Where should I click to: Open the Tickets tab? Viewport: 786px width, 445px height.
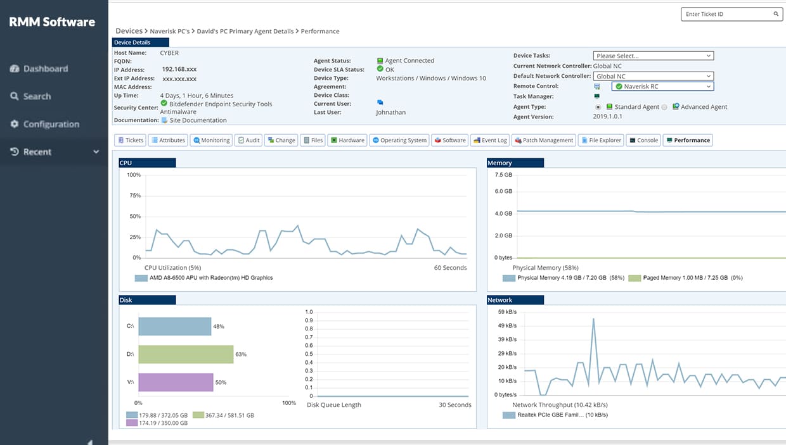[130, 140]
